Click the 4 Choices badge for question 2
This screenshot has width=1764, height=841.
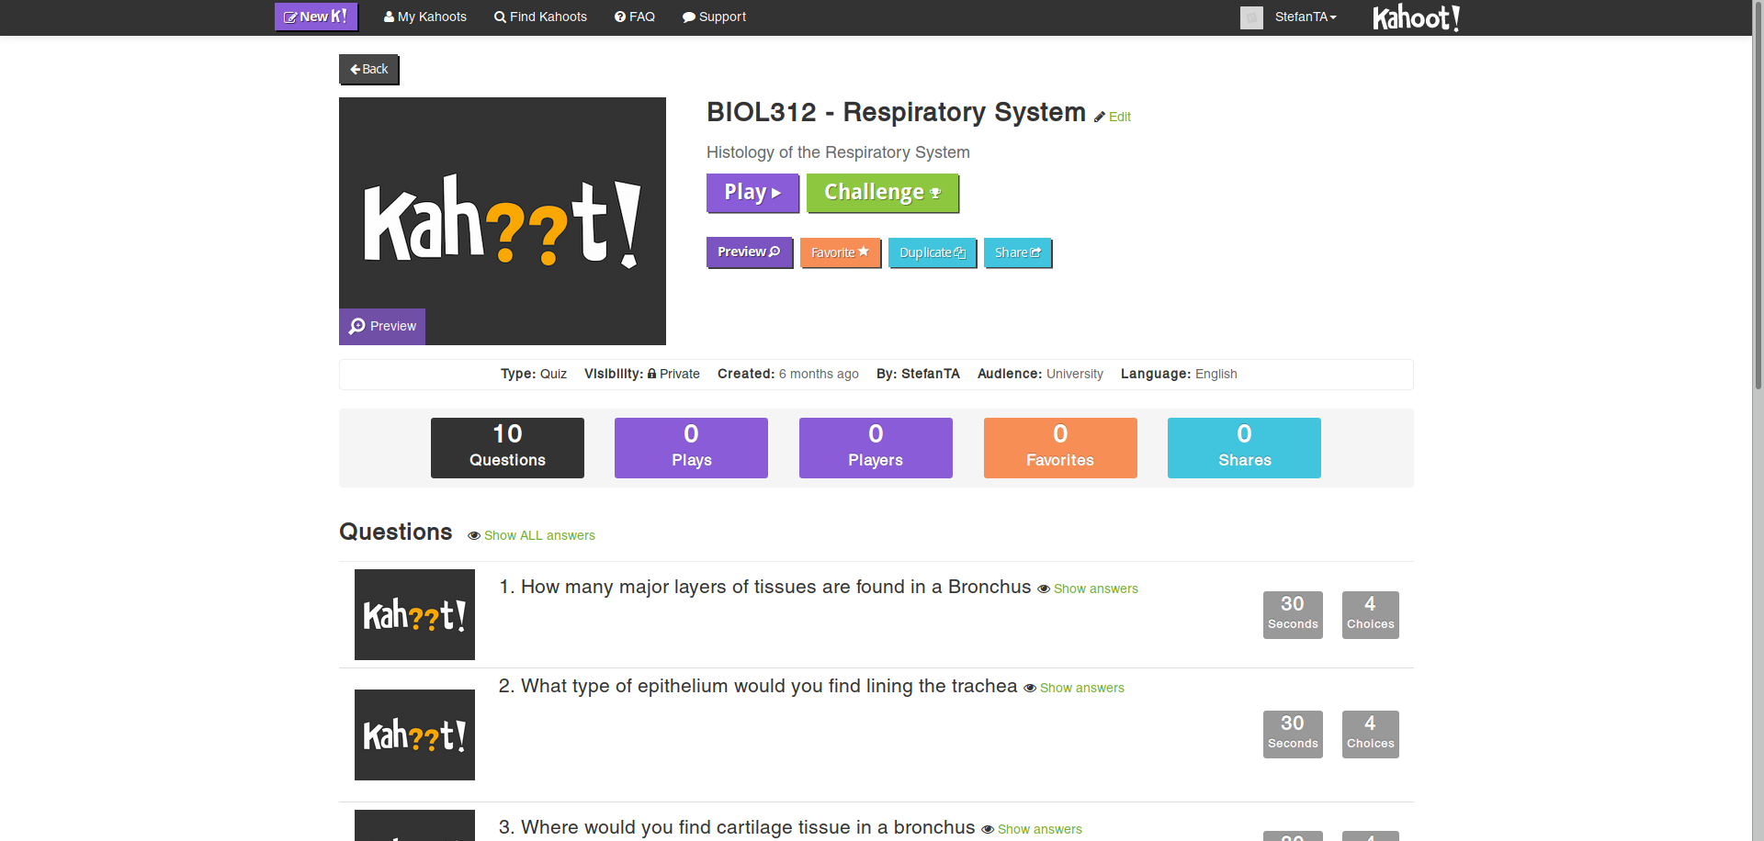1370,734
